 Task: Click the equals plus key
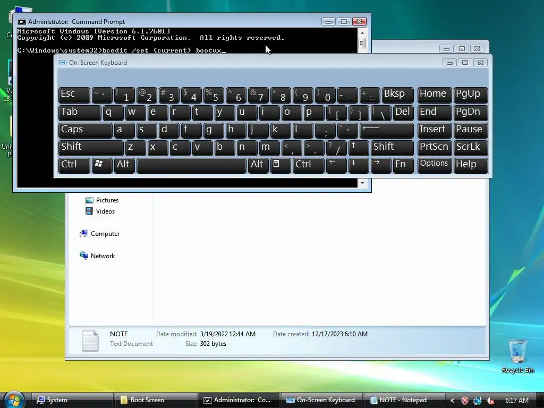[x=370, y=95]
